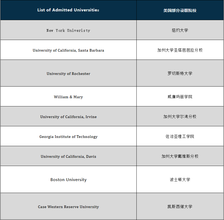Select the '加州大学戴维斯分校' cell

coord(180,156)
